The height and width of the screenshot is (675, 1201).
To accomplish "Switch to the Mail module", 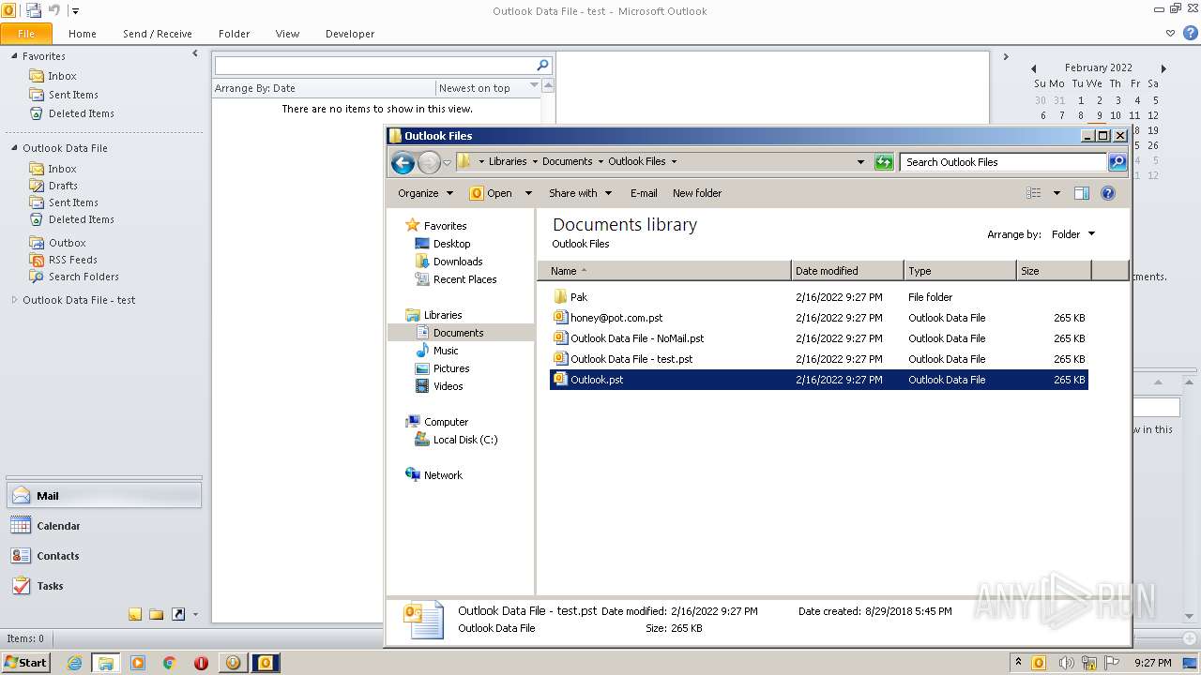I will (104, 496).
